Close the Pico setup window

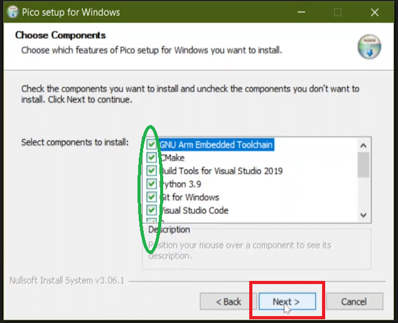click(x=375, y=12)
